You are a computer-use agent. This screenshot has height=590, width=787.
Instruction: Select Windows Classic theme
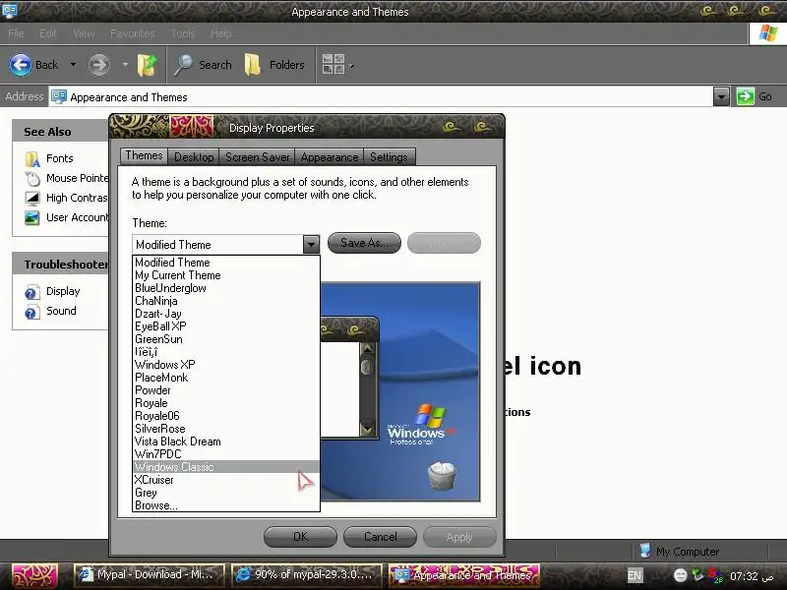click(x=226, y=467)
